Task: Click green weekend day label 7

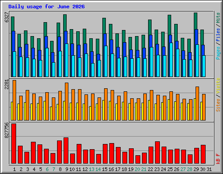Action: (x=54, y=169)
